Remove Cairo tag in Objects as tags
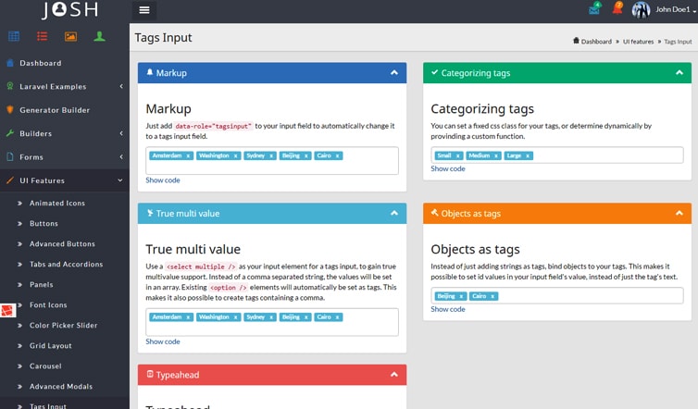 [x=492, y=296]
